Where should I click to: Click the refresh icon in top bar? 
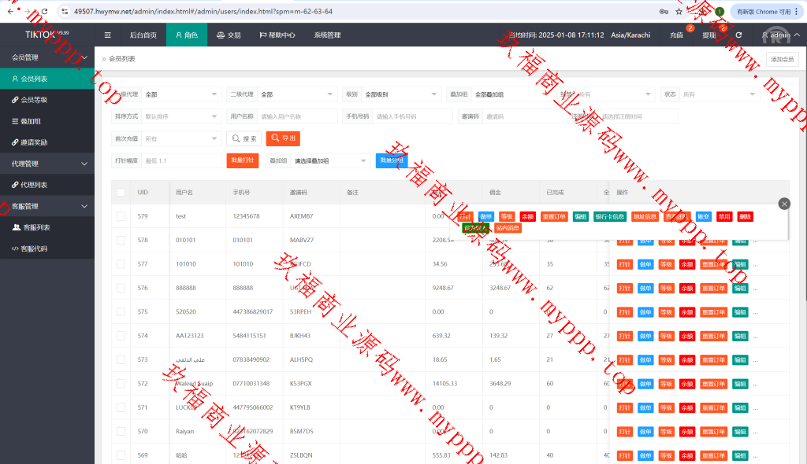(x=738, y=35)
